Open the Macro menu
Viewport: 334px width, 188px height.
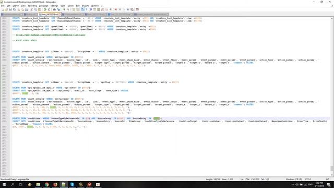pos(70,6)
